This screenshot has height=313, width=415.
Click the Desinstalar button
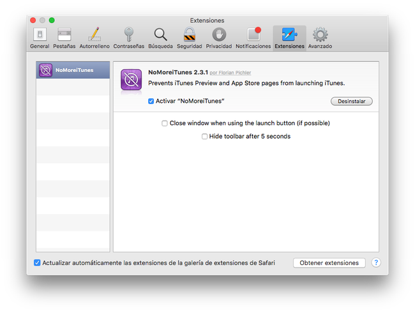(x=352, y=101)
